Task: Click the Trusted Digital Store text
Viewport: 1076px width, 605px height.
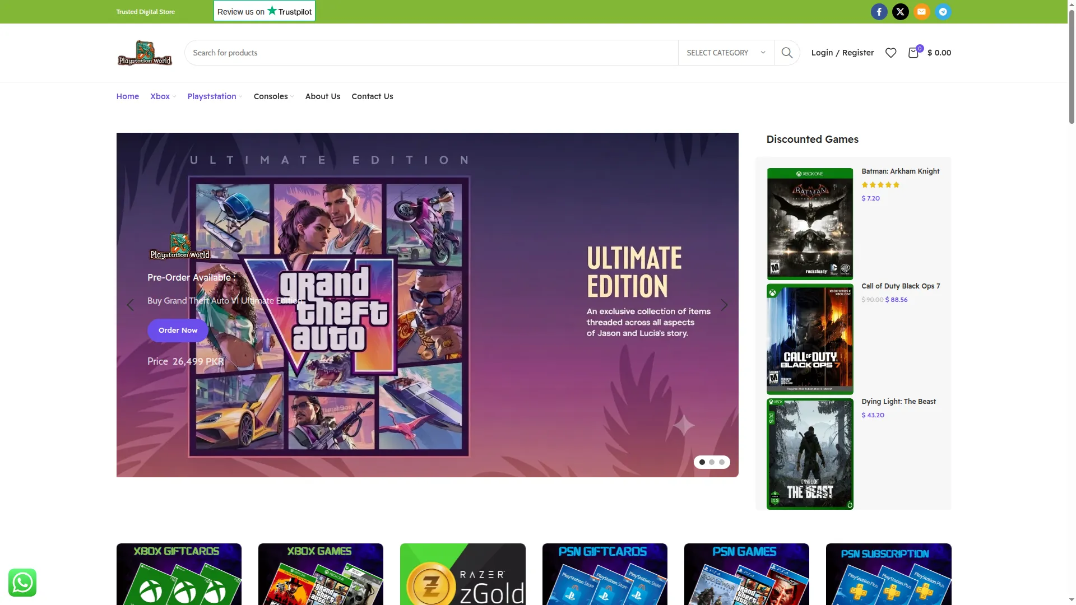Action: (x=145, y=12)
